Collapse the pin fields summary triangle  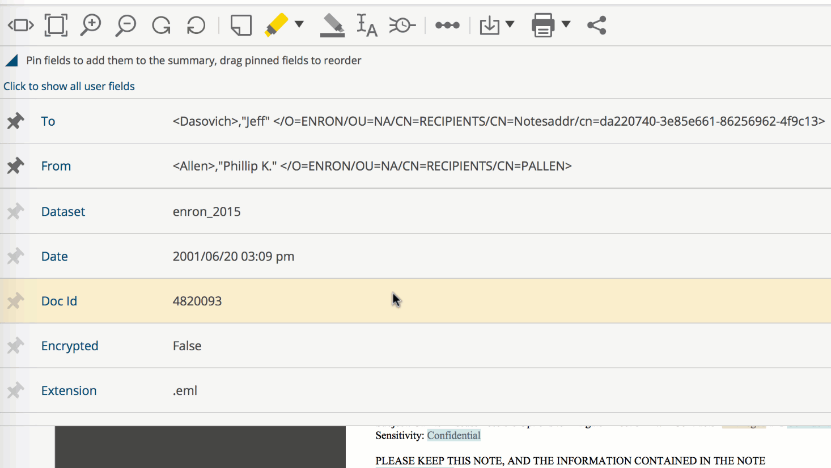coord(12,61)
